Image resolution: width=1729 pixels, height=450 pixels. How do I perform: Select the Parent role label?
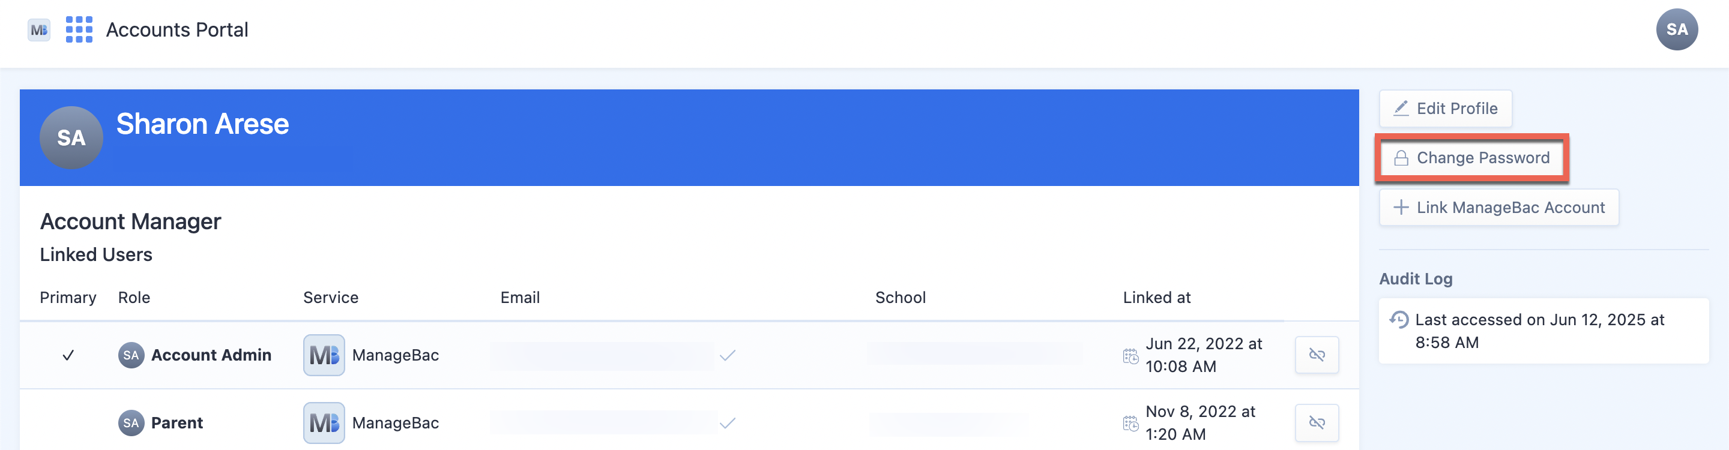(177, 422)
